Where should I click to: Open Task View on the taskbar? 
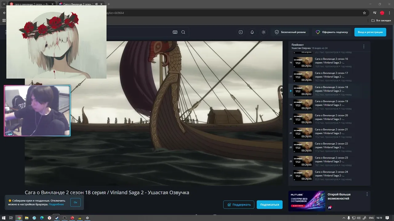[x=11, y=218]
